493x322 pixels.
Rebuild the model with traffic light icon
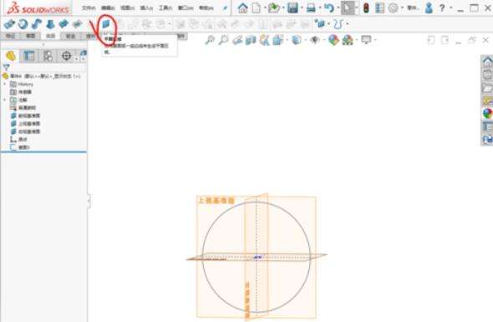366,8
